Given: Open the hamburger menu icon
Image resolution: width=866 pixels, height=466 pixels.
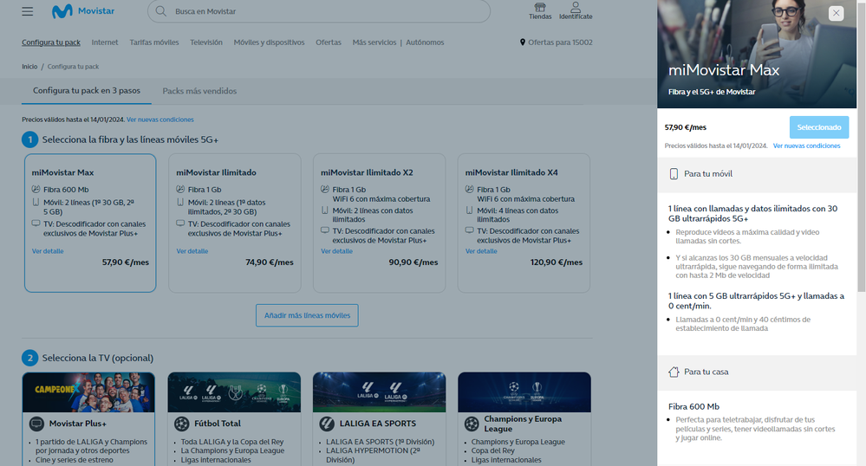Looking at the screenshot, I should click(x=28, y=11).
